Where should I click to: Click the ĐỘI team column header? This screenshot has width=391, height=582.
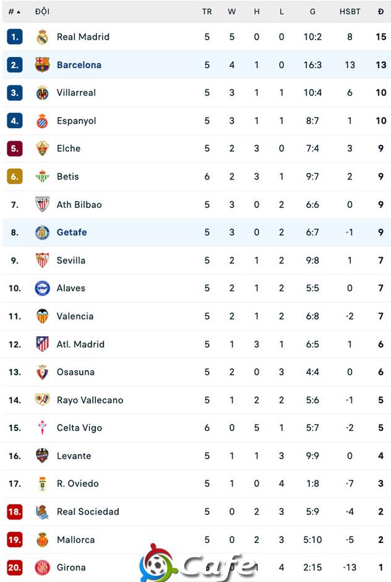coord(42,12)
